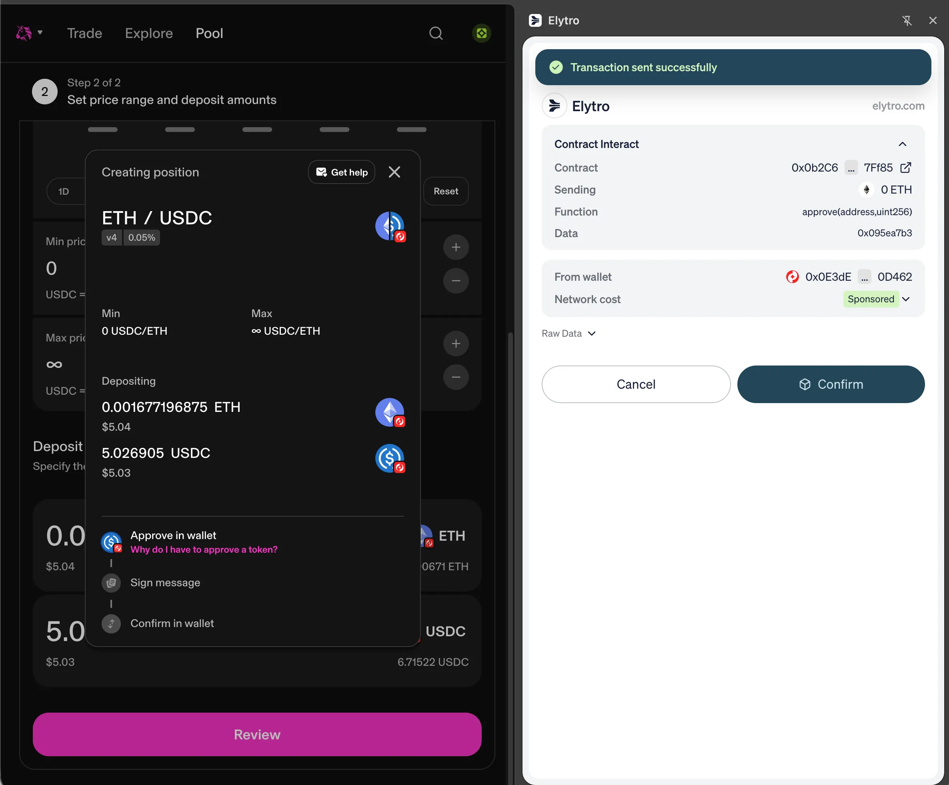Viewport: 949px width, 785px height.
Task: Switch to the Trade tab
Action: pyautogui.click(x=84, y=33)
